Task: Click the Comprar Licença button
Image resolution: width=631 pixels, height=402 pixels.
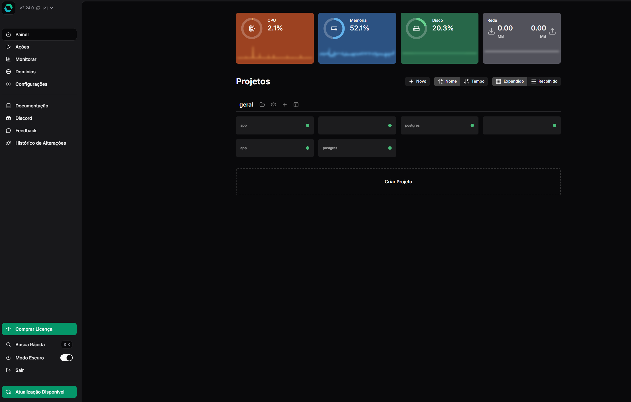Action: (39, 329)
